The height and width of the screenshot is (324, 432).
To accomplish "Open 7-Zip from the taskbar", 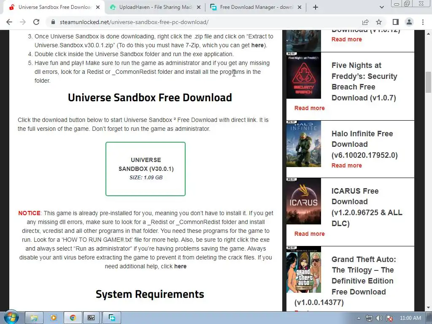I will [91, 318].
